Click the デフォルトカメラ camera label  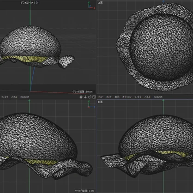[28, 3]
